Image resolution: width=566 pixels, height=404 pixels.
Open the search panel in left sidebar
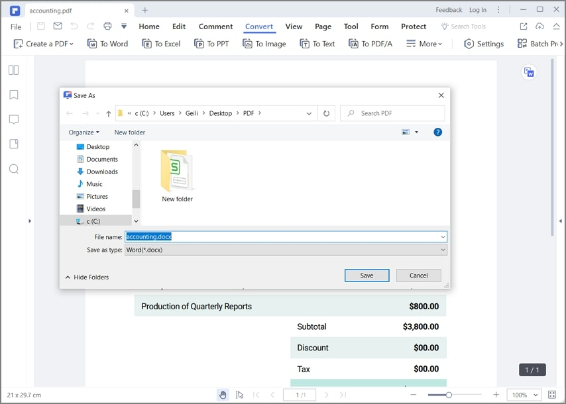tap(14, 169)
